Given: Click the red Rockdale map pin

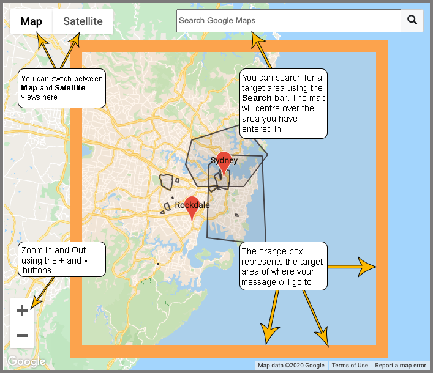Looking at the screenshot, I should coord(192,209).
